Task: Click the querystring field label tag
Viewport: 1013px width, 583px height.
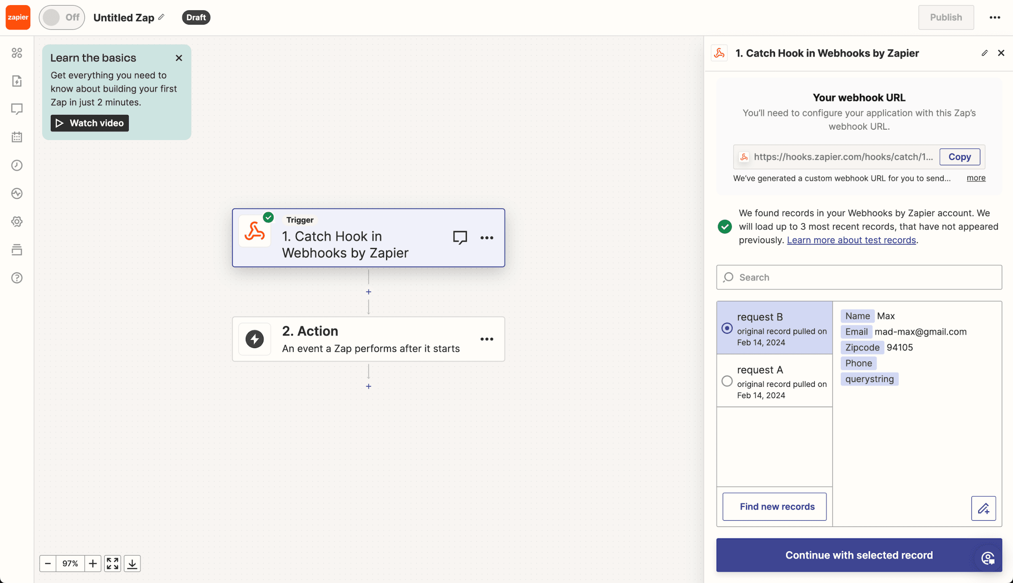Action: [869, 379]
